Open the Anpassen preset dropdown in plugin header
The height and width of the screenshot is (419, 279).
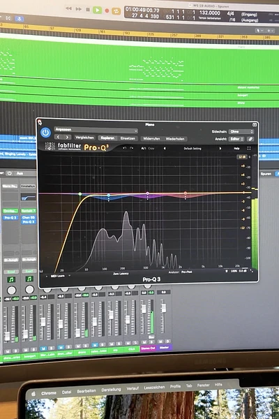pos(96,130)
